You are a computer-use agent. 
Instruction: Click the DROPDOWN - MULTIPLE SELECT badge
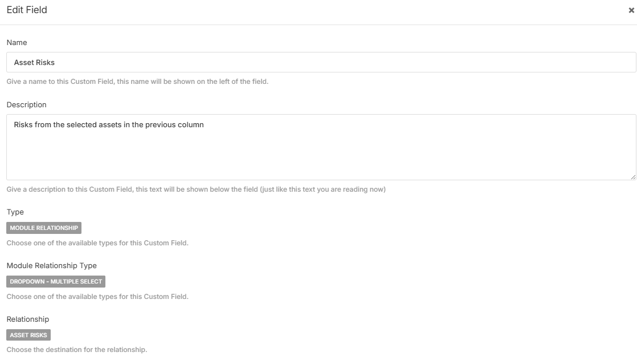point(56,282)
